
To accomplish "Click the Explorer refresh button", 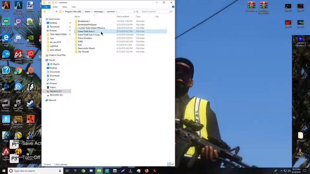I will point(137,12).
